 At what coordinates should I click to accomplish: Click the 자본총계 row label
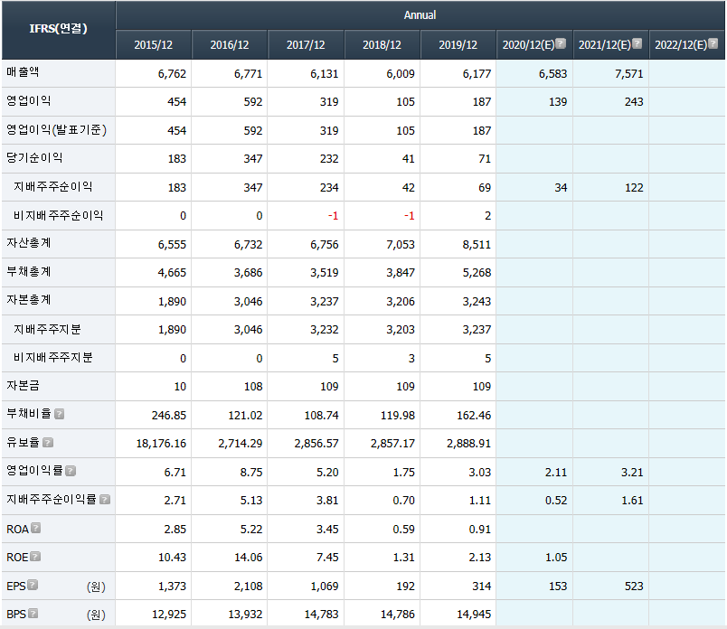click(x=29, y=300)
